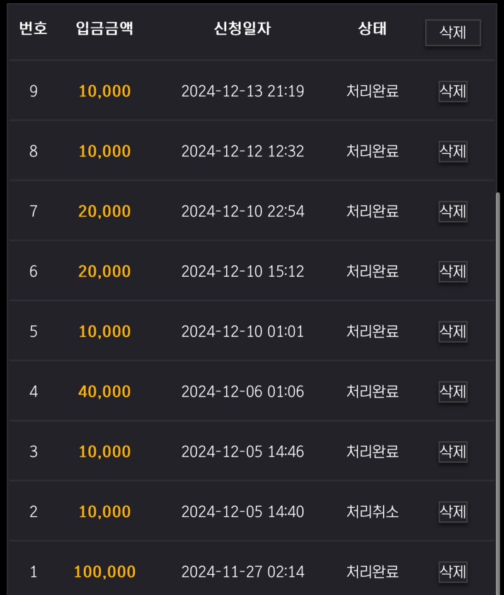
Task: Delete row 8 dated 2024-12-12 12:32
Action: 453,151
